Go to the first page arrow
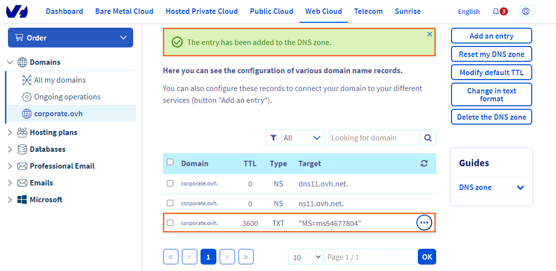This screenshot has height=271, width=556. click(x=171, y=257)
